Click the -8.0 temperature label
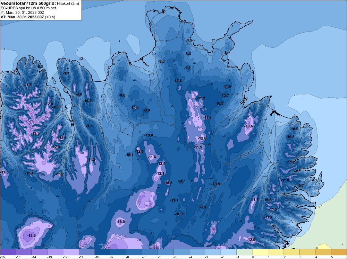347x259 pixels. point(161,61)
